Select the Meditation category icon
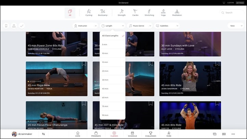This screenshot has width=247, height=139. tap(177, 13)
